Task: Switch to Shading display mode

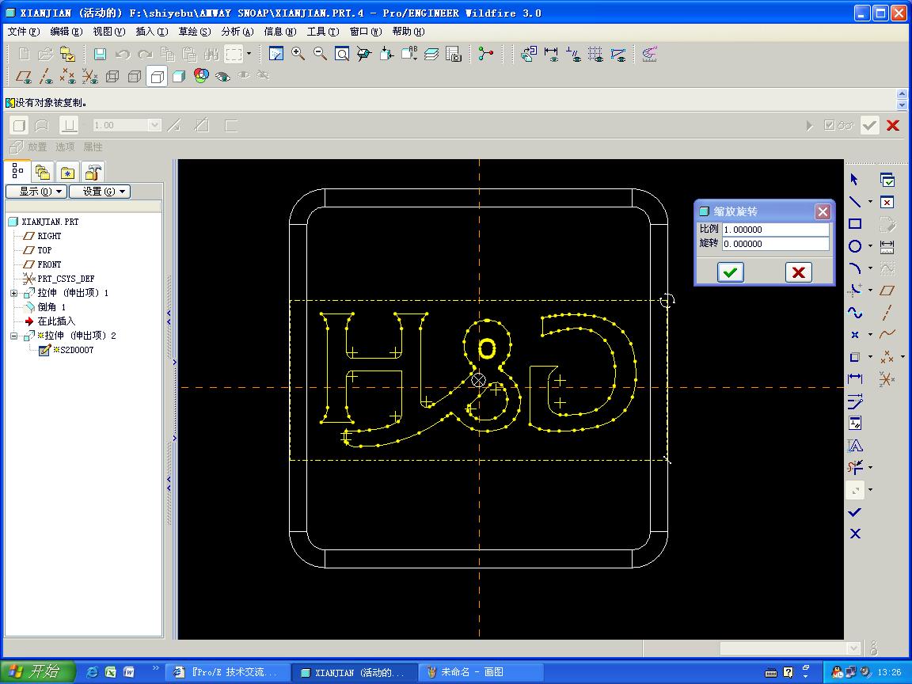Action: click(x=179, y=76)
